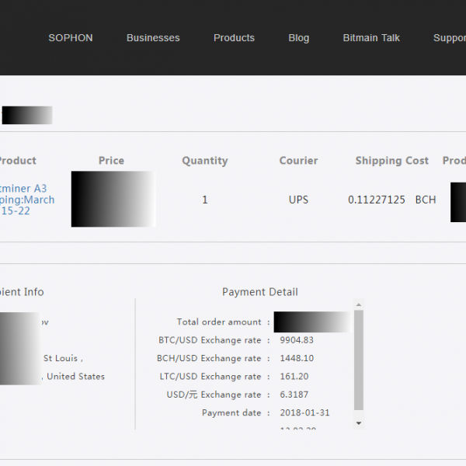This screenshot has width=466, height=466.
Task: Click the scroll-down arrow in Payment Detail
Action: click(358, 423)
